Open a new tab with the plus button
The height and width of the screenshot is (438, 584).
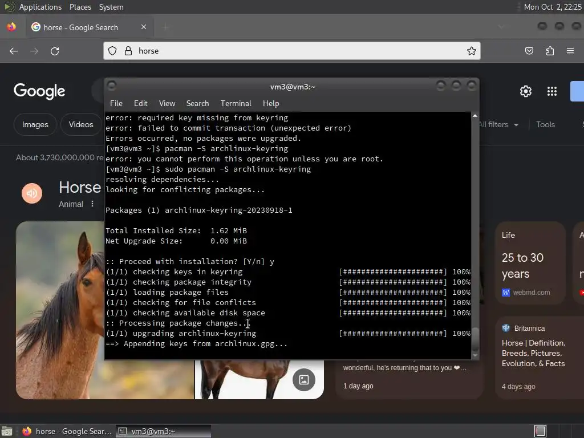(x=166, y=27)
